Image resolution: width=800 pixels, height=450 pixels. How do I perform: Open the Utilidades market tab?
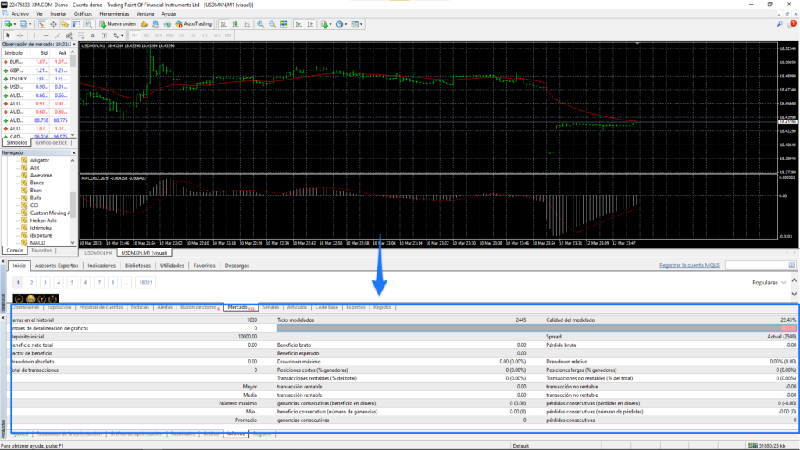point(172,266)
